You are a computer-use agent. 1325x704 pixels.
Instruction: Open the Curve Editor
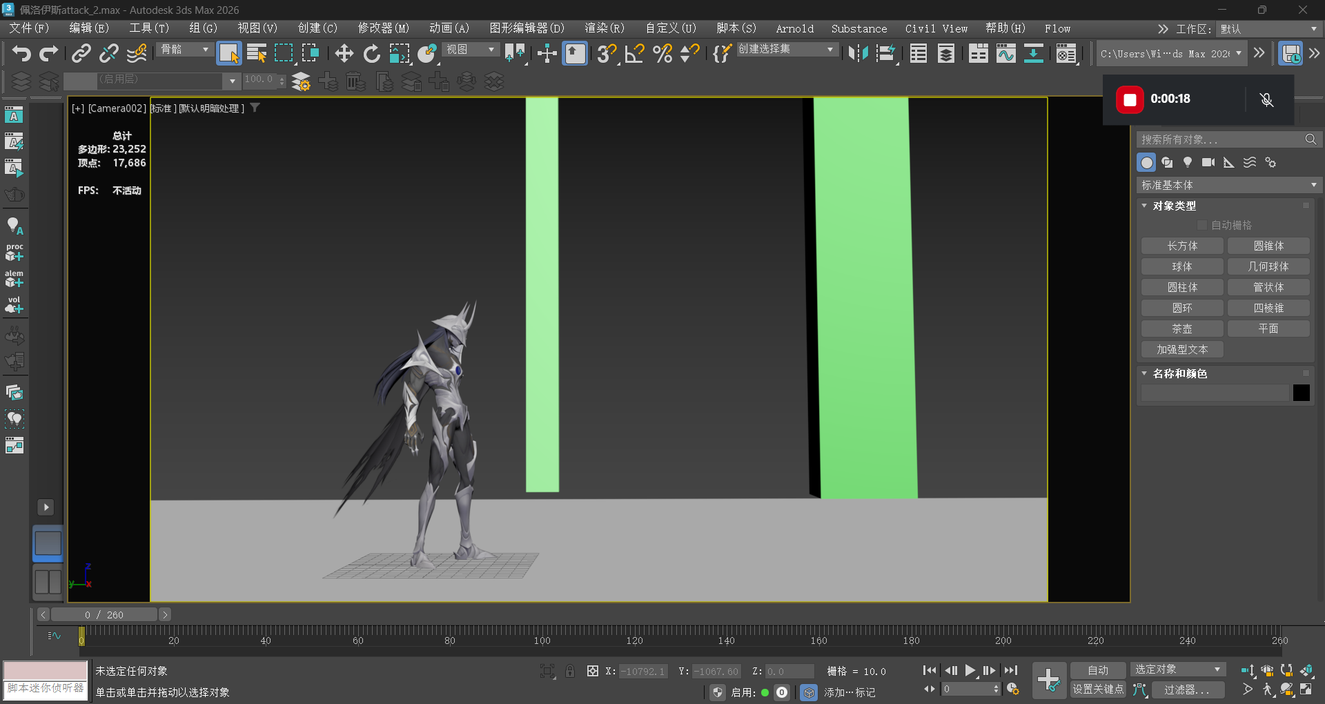tap(1005, 53)
